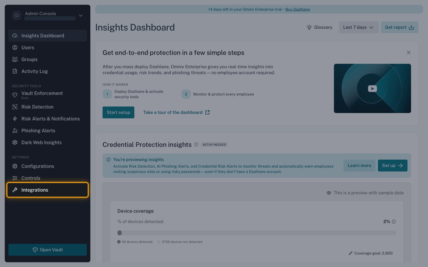Viewport: 428px width, 267px height.
Task: Click the Vault Enforcement shield icon
Action: click(x=15, y=95)
